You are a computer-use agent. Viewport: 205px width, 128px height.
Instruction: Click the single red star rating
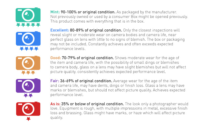pos(28,119)
